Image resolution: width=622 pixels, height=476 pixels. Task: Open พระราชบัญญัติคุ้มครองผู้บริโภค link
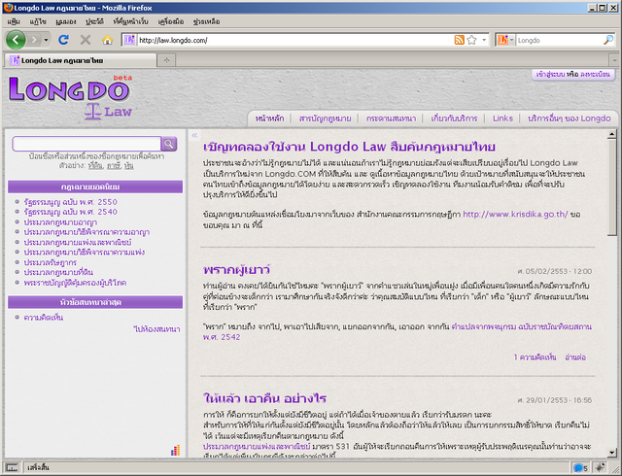click(x=75, y=283)
